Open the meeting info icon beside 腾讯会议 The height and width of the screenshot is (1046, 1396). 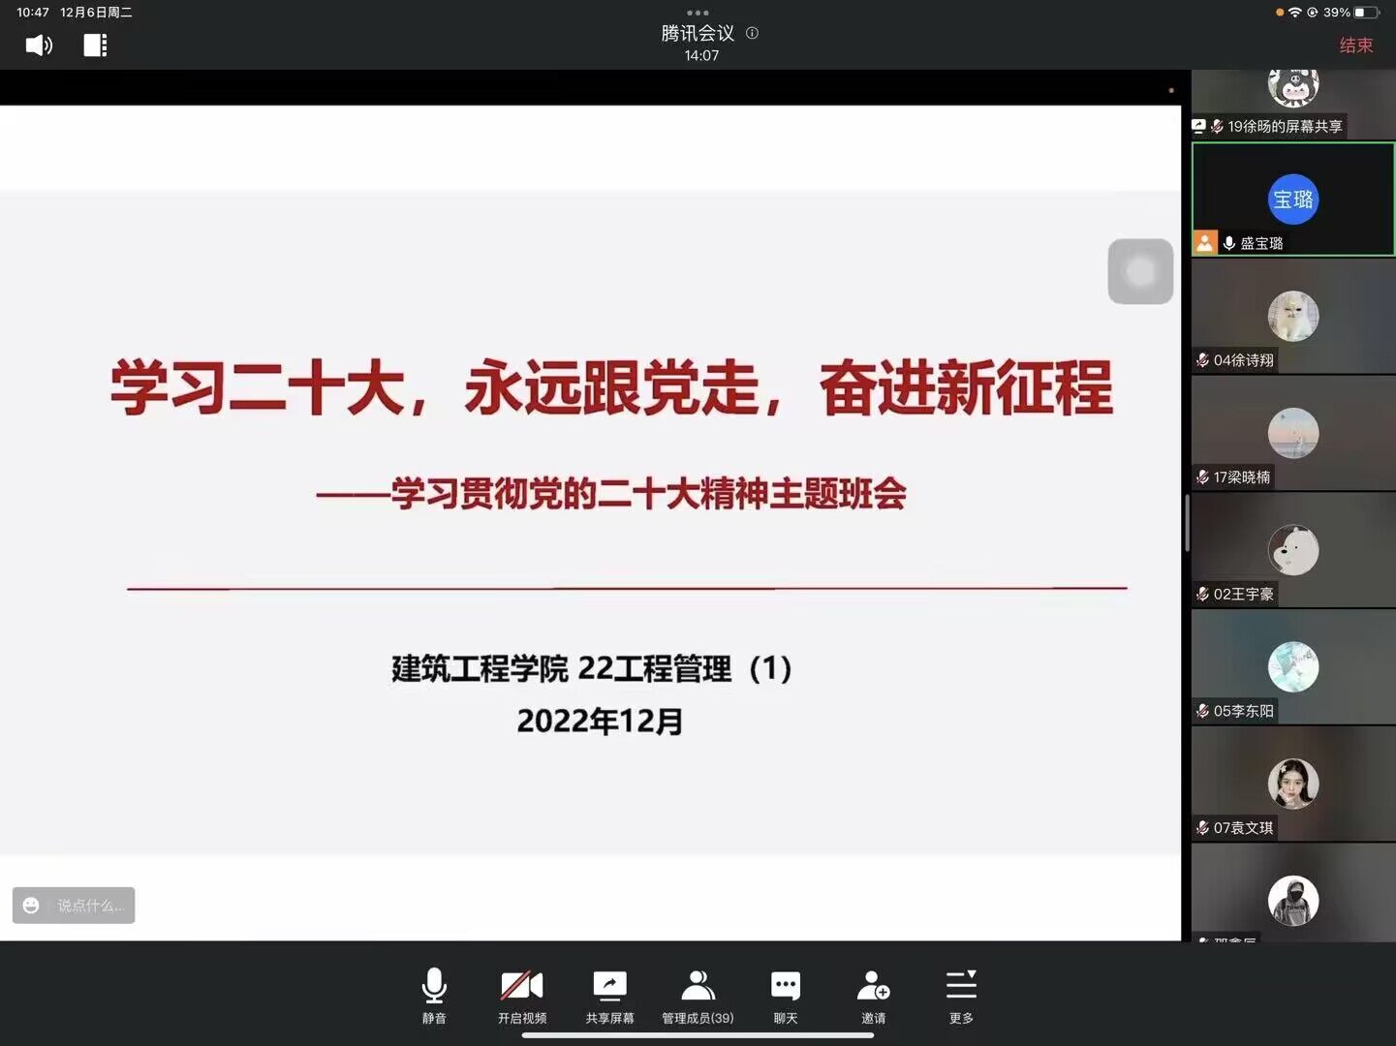pyautogui.click(x=752, y=33)
